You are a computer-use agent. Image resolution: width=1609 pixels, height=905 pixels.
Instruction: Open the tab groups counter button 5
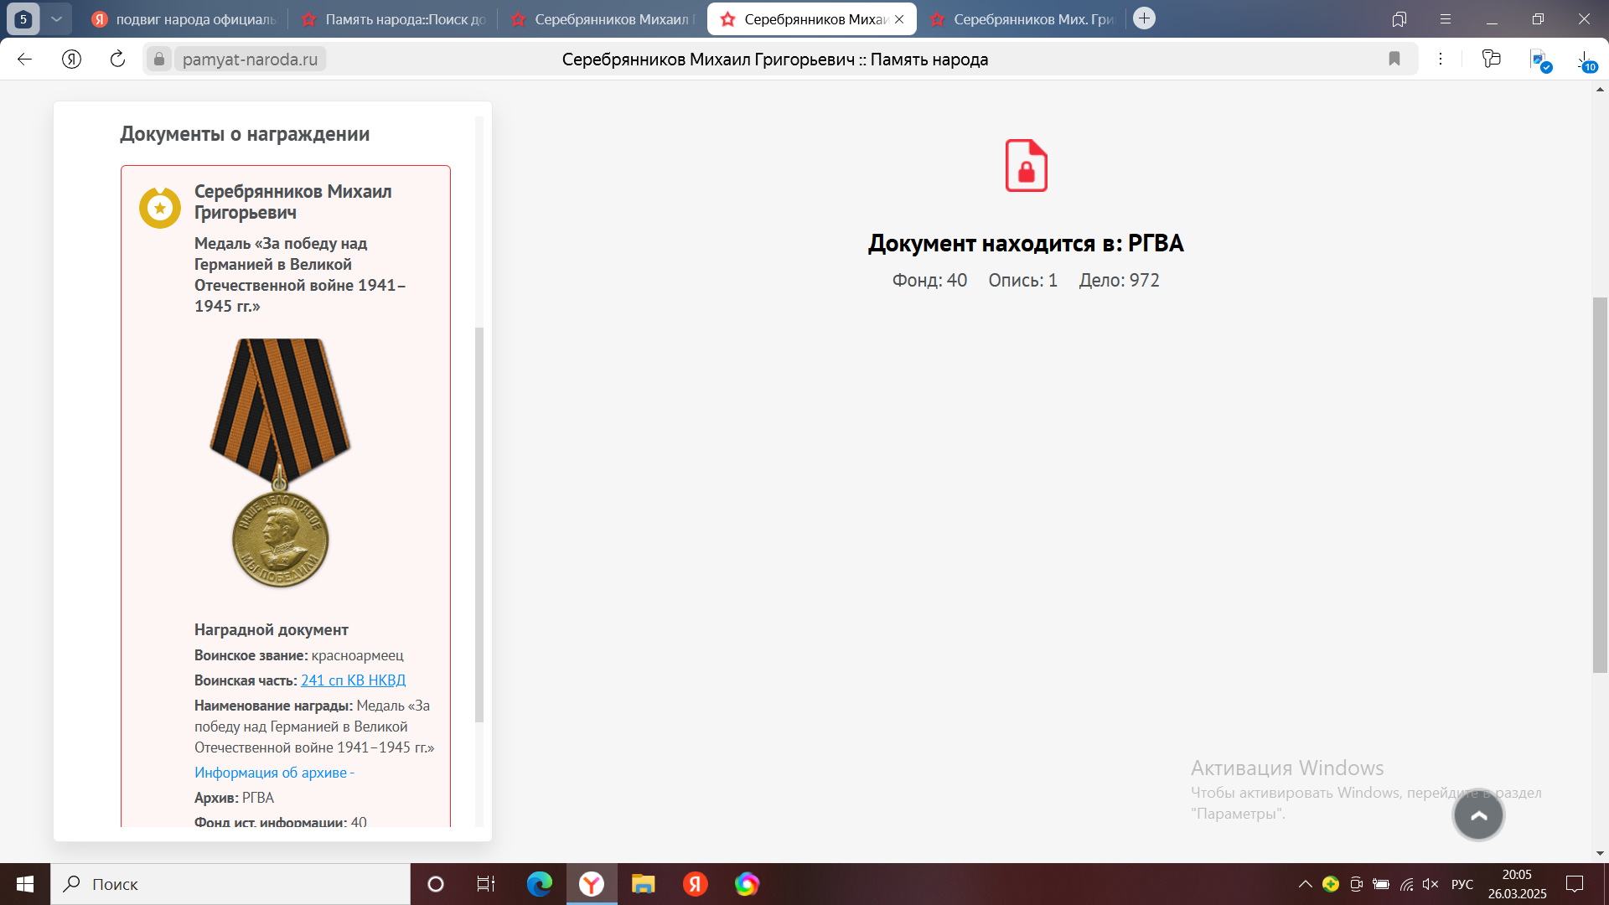coord(23,18)
